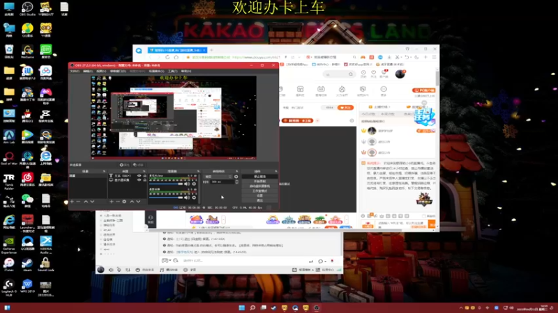558x313 pixels.
Task: Move selected source down in OBS
Action: pos(138,202)
